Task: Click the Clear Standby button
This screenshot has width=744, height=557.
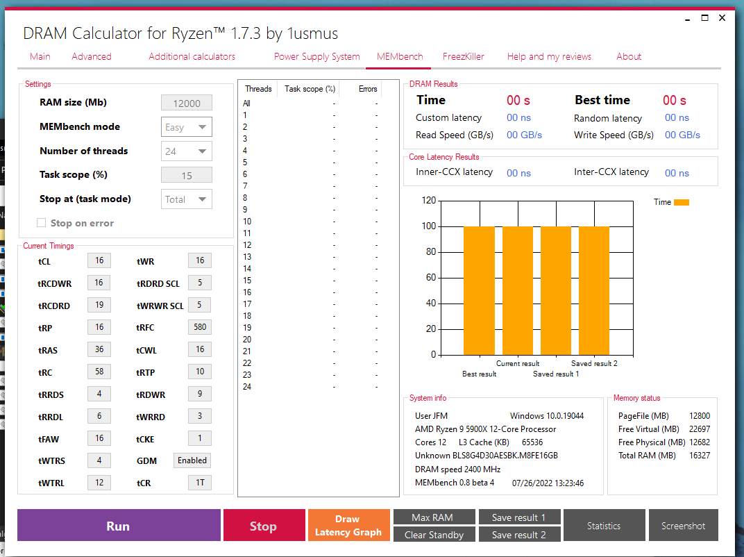Action: (434, 534)
